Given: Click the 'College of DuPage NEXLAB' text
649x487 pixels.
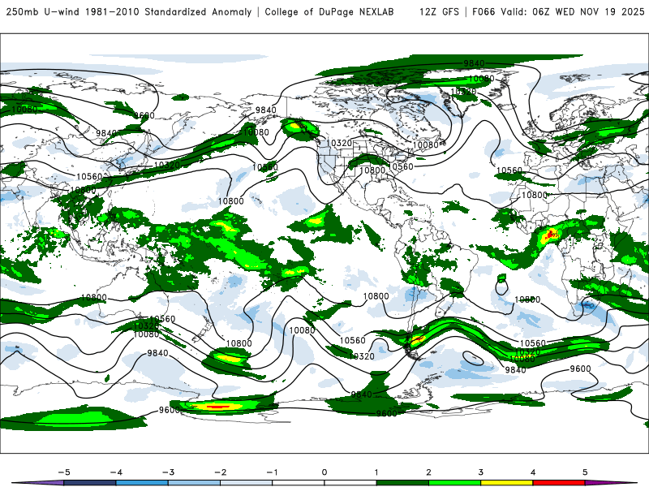Looking at the screenshot, I should click(x=329, y=12).
